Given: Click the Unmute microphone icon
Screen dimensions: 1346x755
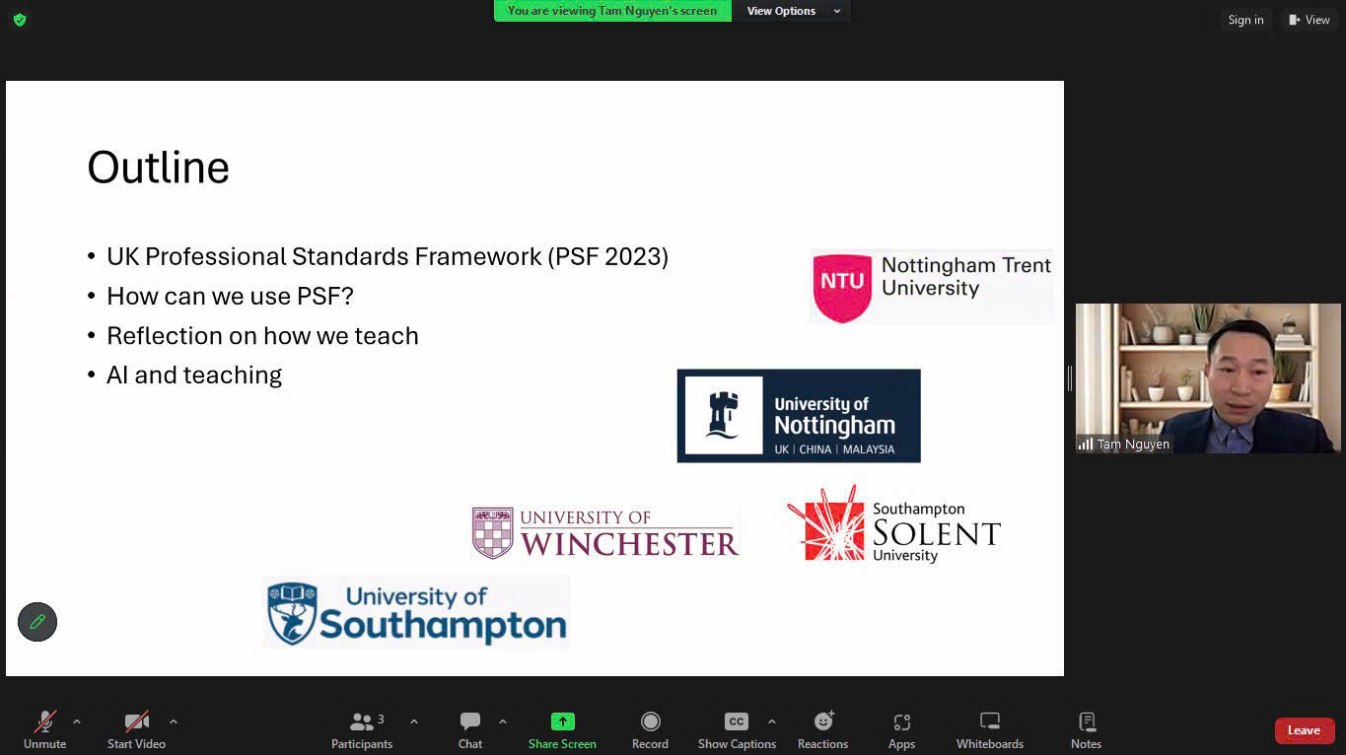Looking at the screenshot, I should (45, 722).
